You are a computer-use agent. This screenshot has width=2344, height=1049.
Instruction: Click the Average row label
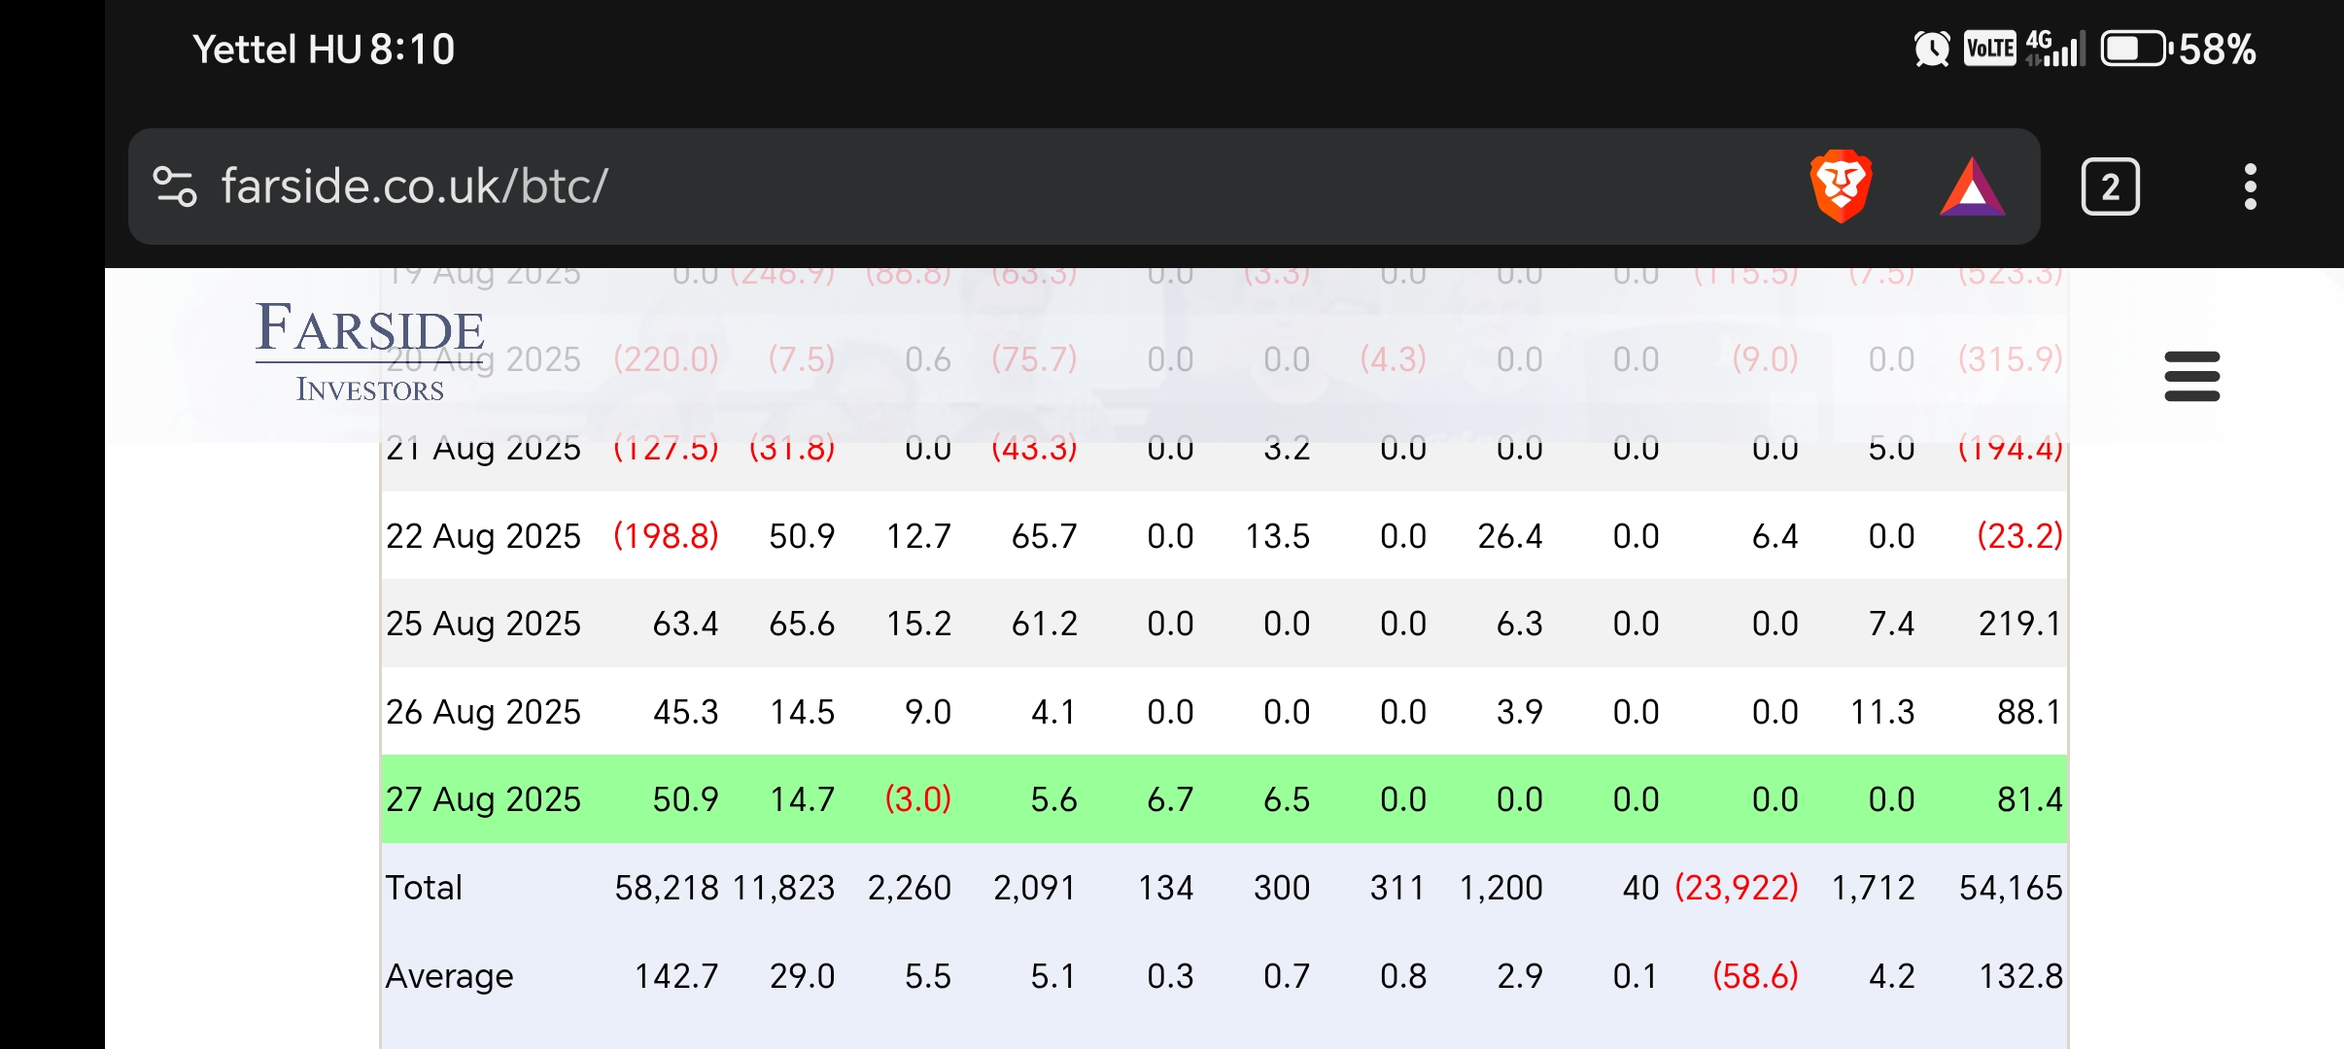(x=449, y=976)
